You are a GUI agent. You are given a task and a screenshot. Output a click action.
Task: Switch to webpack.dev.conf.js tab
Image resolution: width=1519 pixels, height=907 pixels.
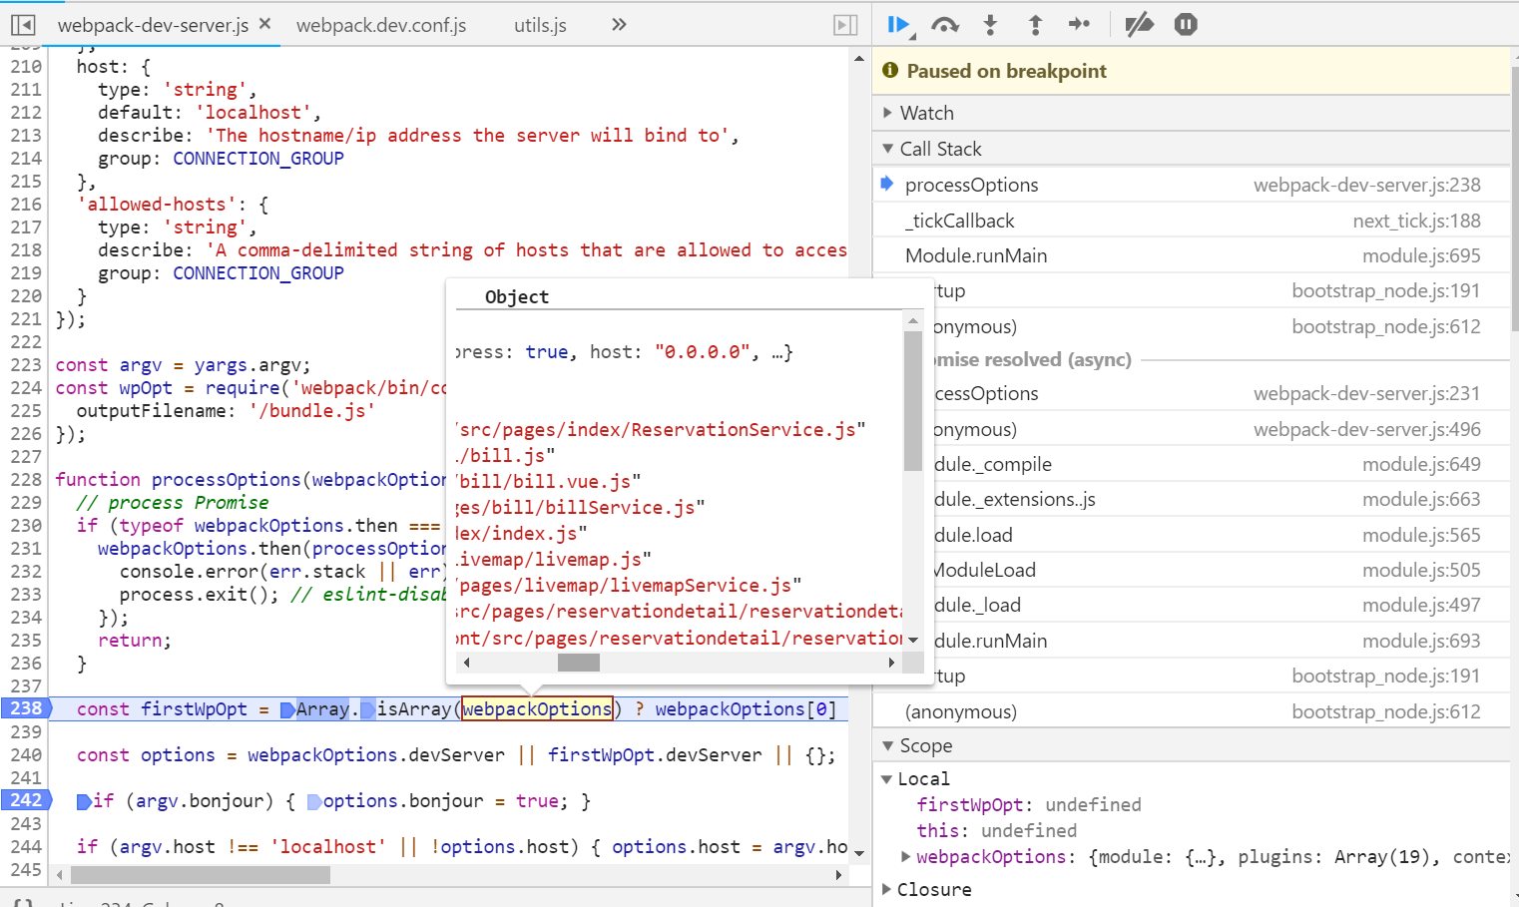[x=381, y=25]
